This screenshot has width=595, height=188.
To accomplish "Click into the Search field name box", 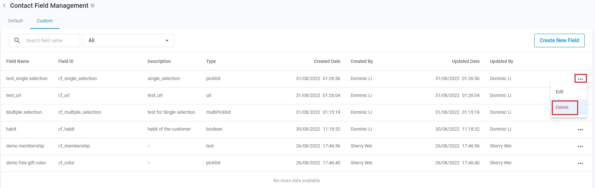I will pyautogui.click(x=50, y=41).
